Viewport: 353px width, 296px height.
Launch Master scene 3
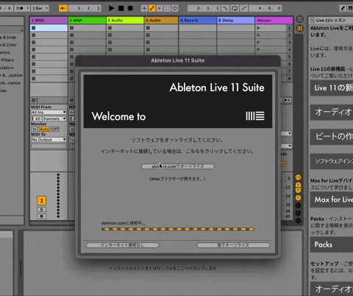[x=258, y=43]
